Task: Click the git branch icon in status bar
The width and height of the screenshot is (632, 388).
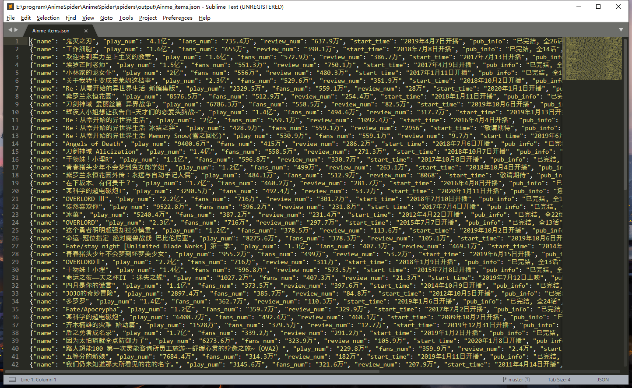Action: click(x=504, y=380)
